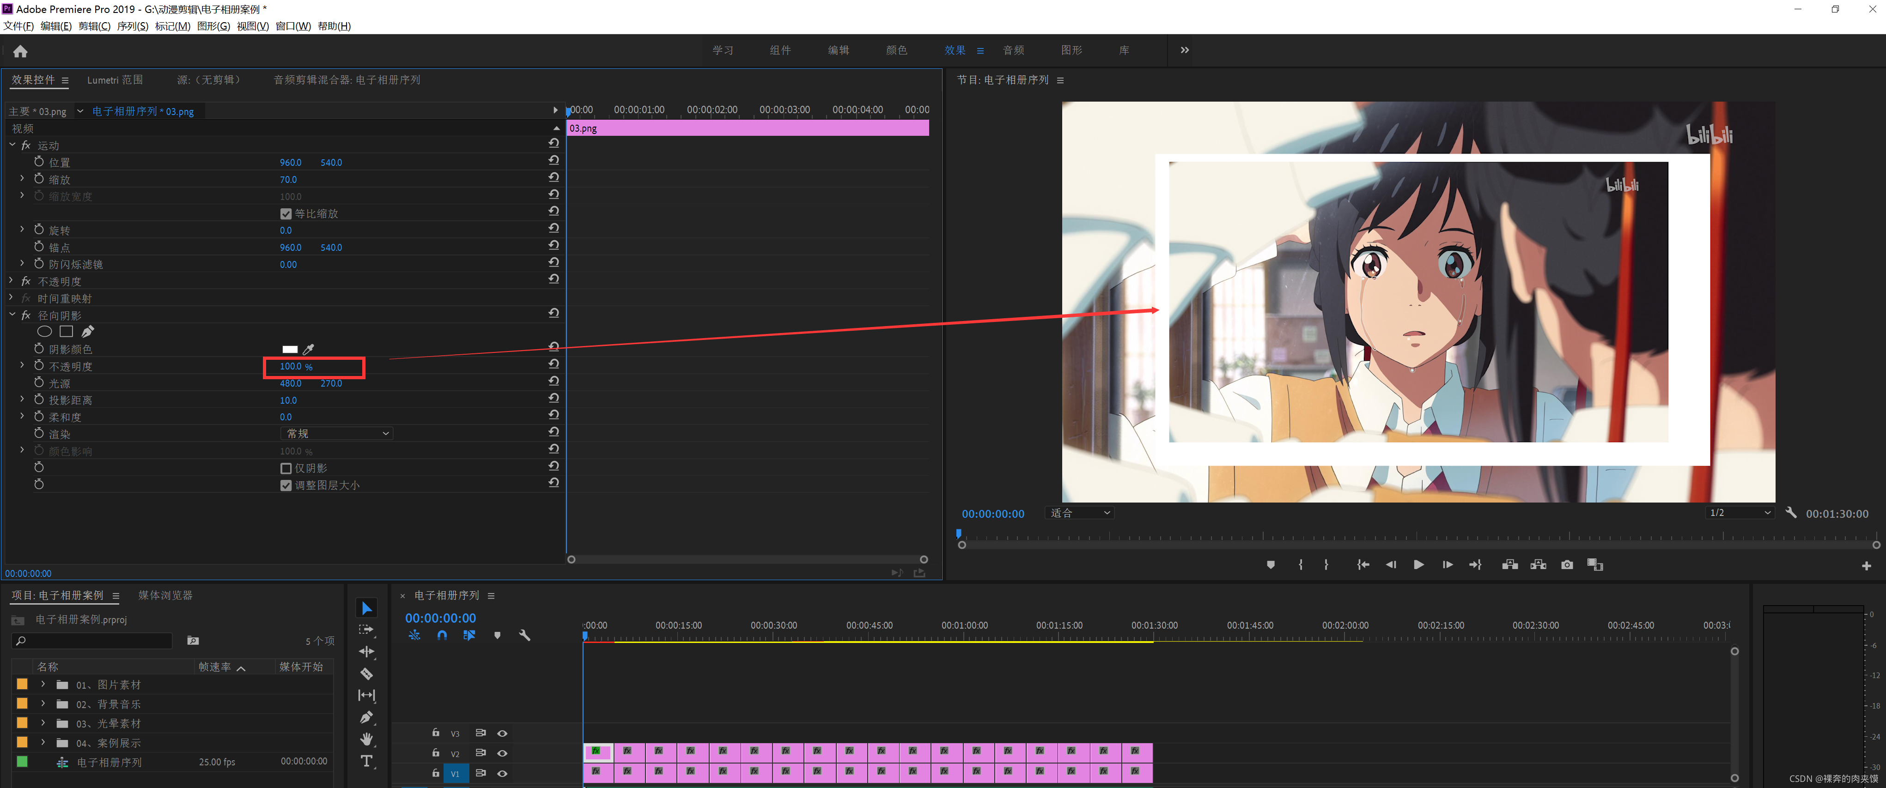
Task: Click Extract button in program monitor
Action: tap(1538, 565)
